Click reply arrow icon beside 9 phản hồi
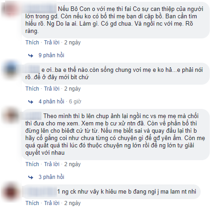The height and width of the screenshot is (211, 223). [31, 56]
